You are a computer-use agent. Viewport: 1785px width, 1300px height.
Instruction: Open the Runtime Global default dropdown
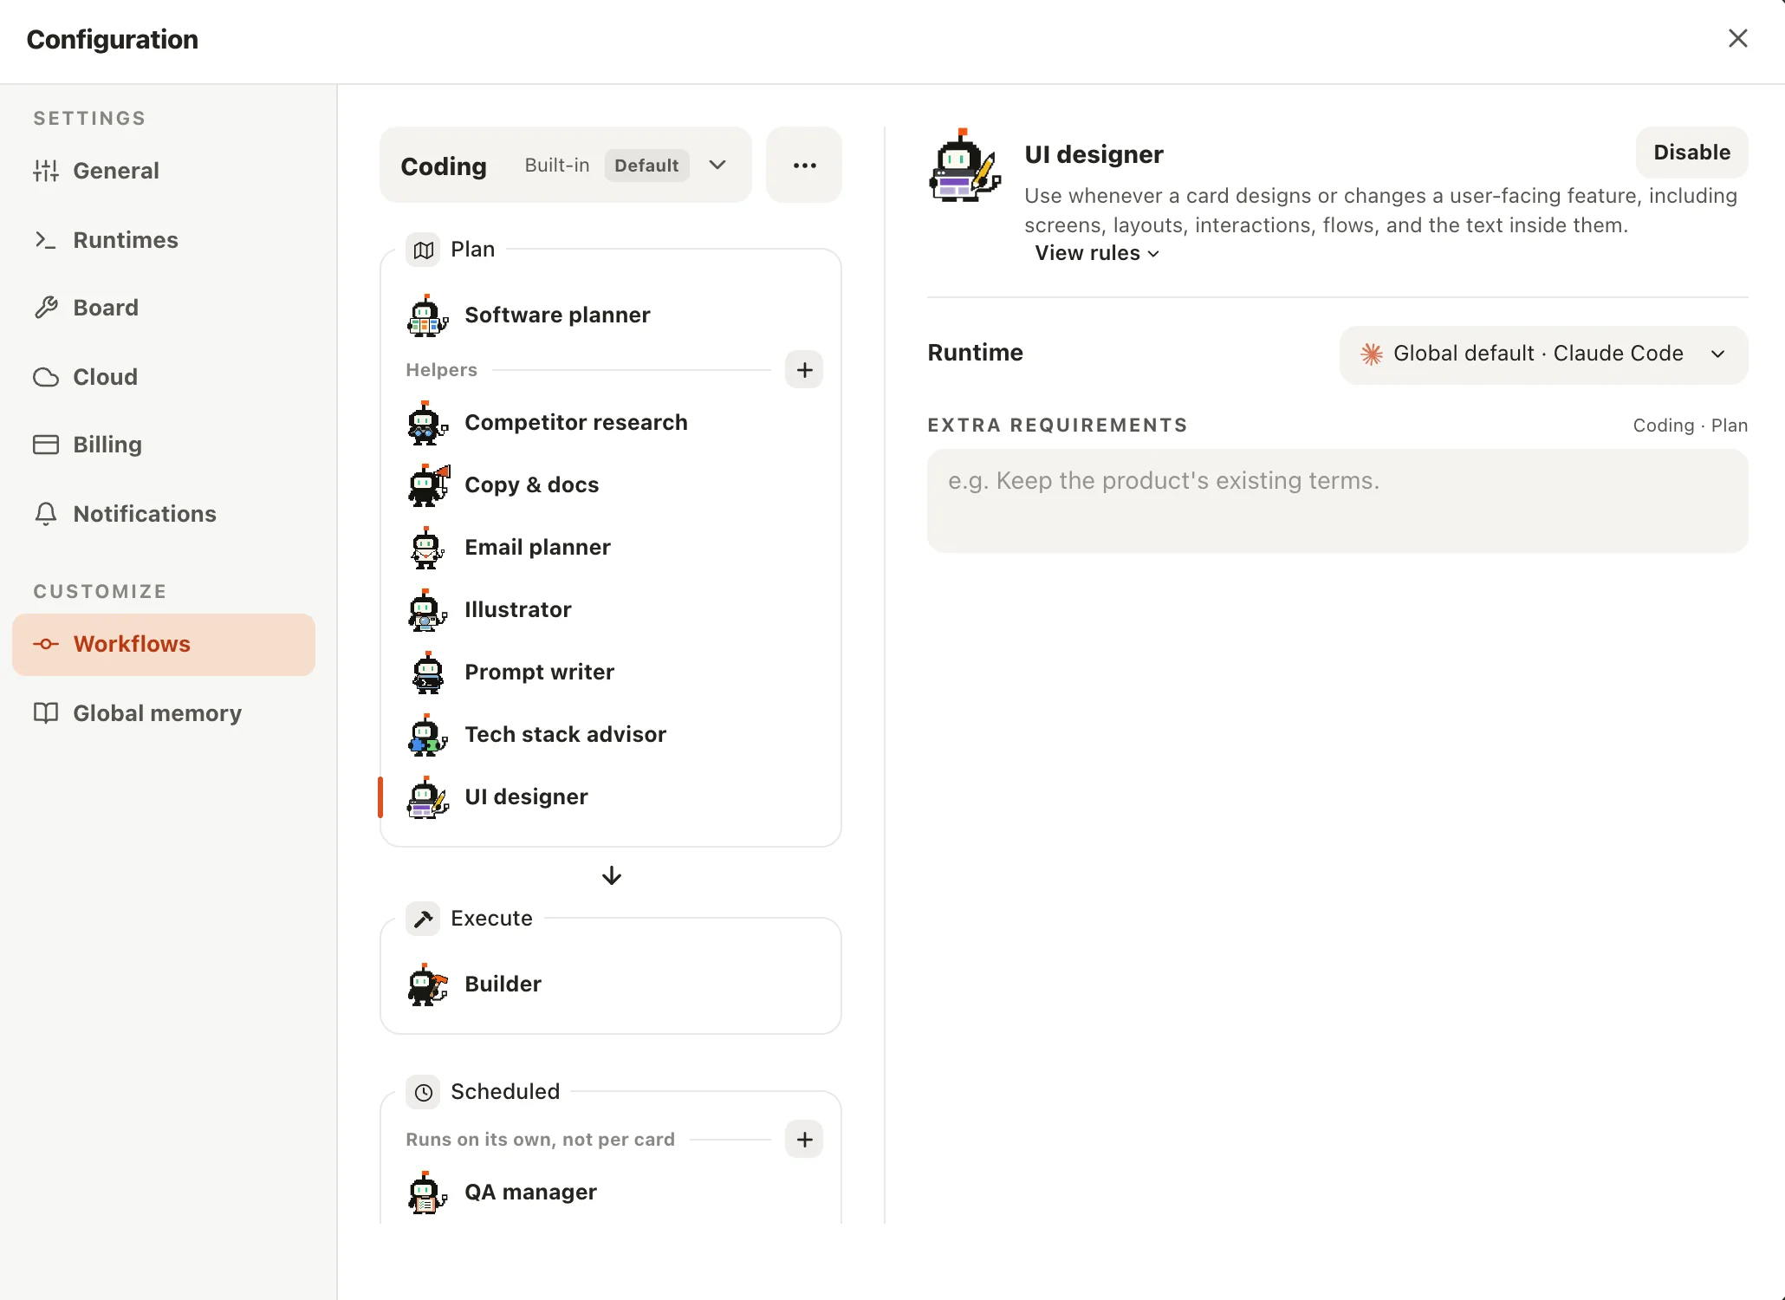click(x=1543, y=354)
